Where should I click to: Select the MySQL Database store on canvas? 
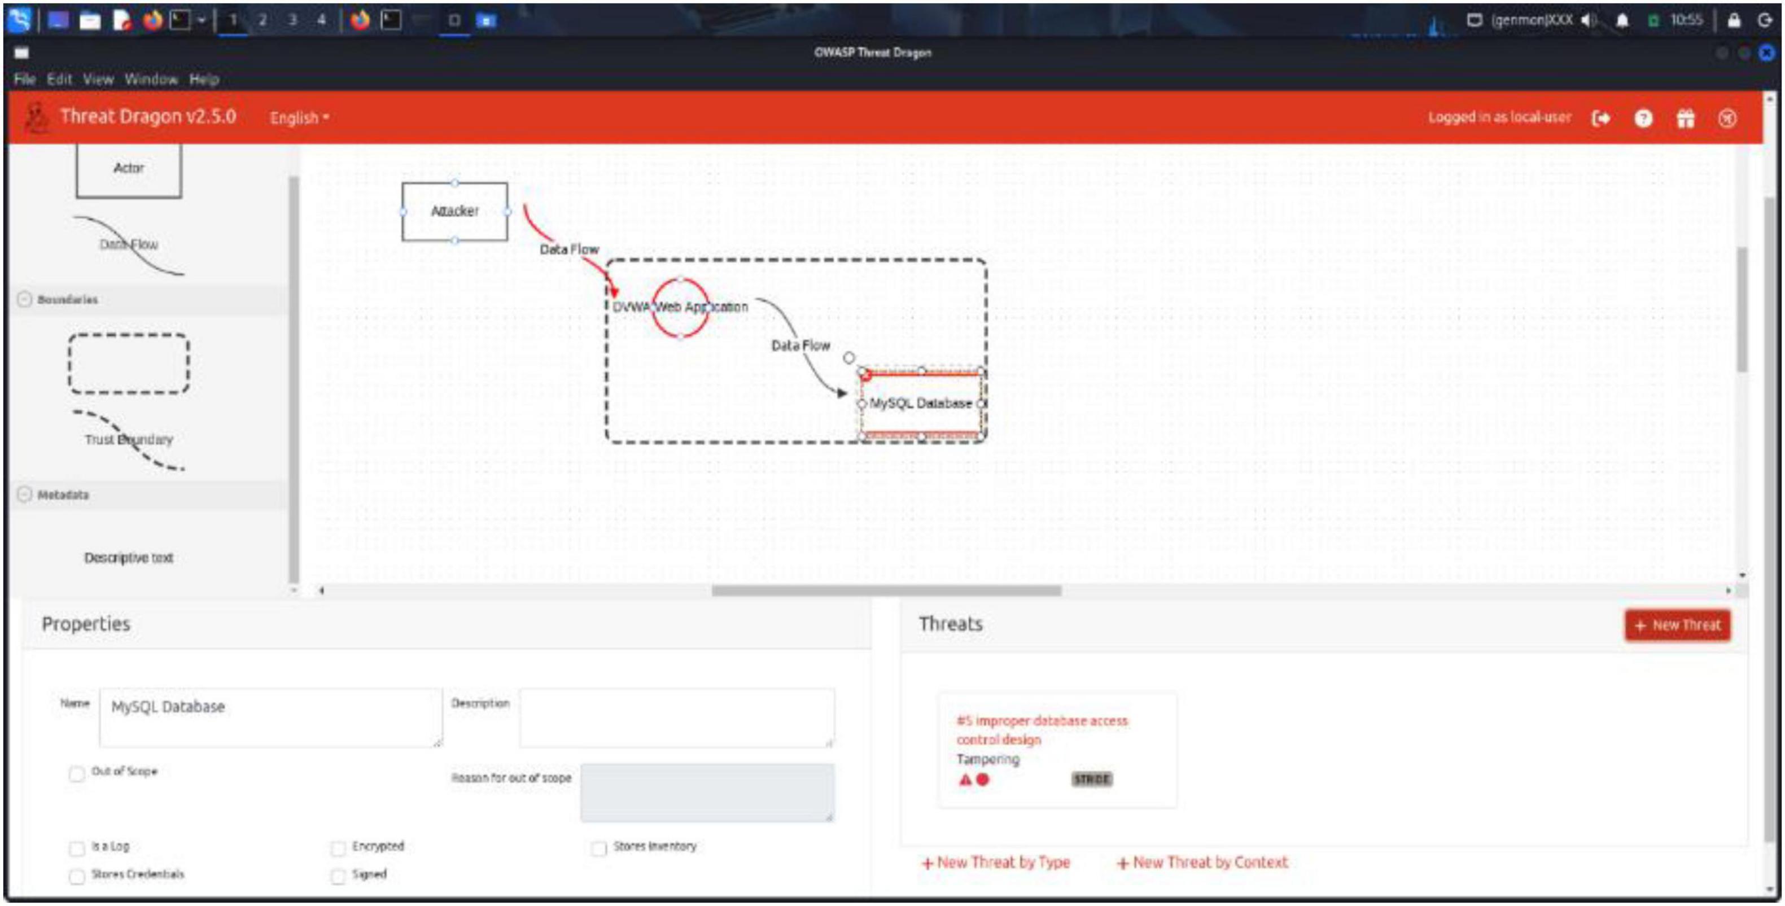[x=921, y=403]
